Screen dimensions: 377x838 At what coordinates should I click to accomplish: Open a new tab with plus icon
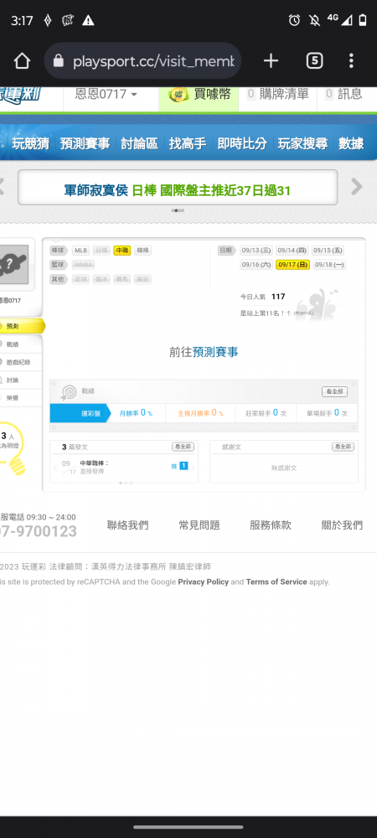coord(271,61)
